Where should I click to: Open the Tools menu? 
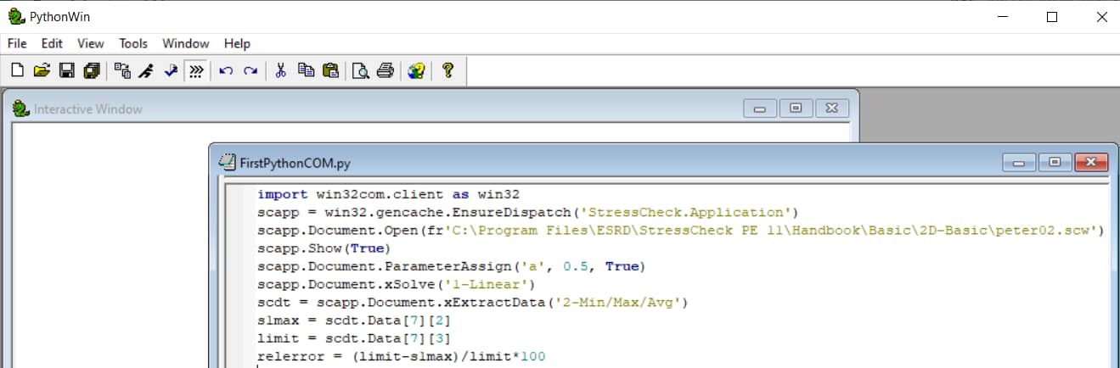133,43
